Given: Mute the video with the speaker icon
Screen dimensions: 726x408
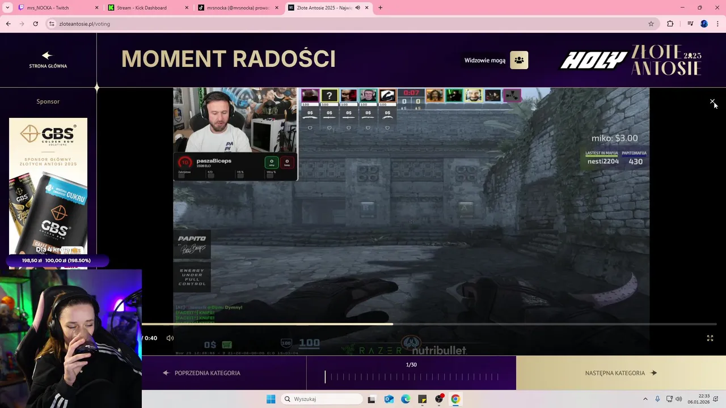Looking at the screenshot, I should click(x=170, y=338).
